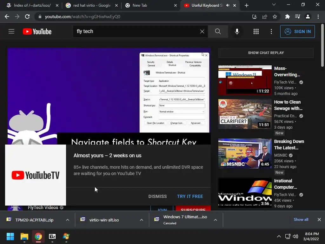This screenshot has height=244, width=325.
Task: Click SHOW CHAT REPLAY button
Action: [x=266, y=53]
